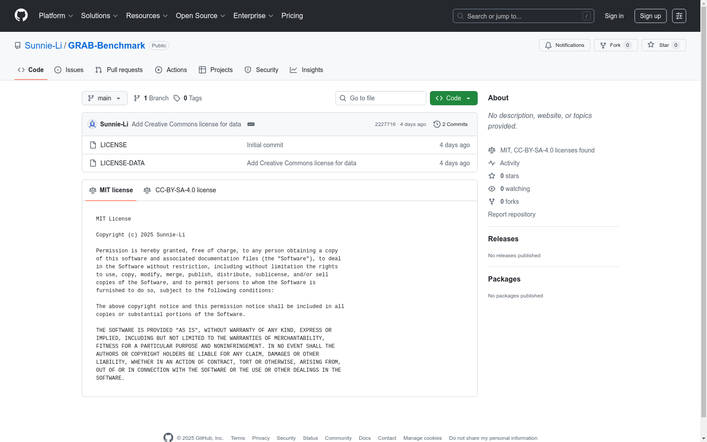
Task: Focus the Go to file search field
Action: click(381, 98)
